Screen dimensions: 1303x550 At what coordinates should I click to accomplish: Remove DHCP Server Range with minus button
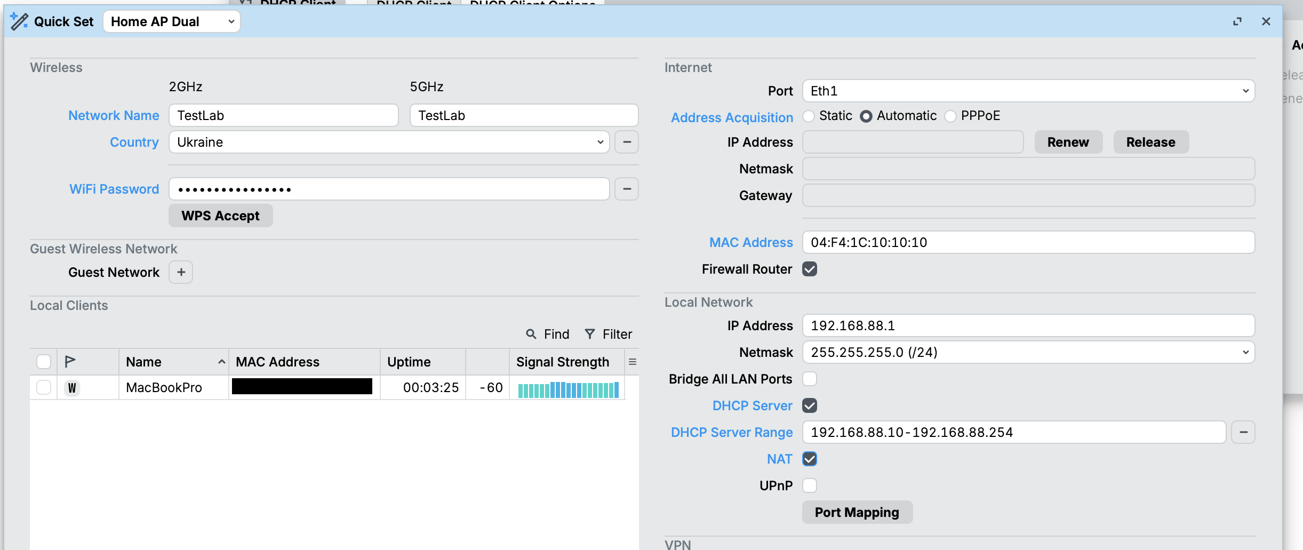tap(1243, 432)
